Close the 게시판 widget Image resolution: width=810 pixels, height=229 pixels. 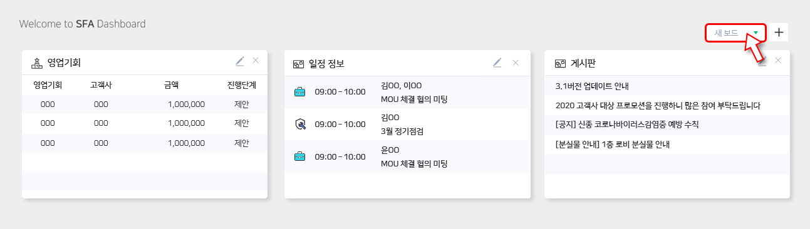click(778, 61)
